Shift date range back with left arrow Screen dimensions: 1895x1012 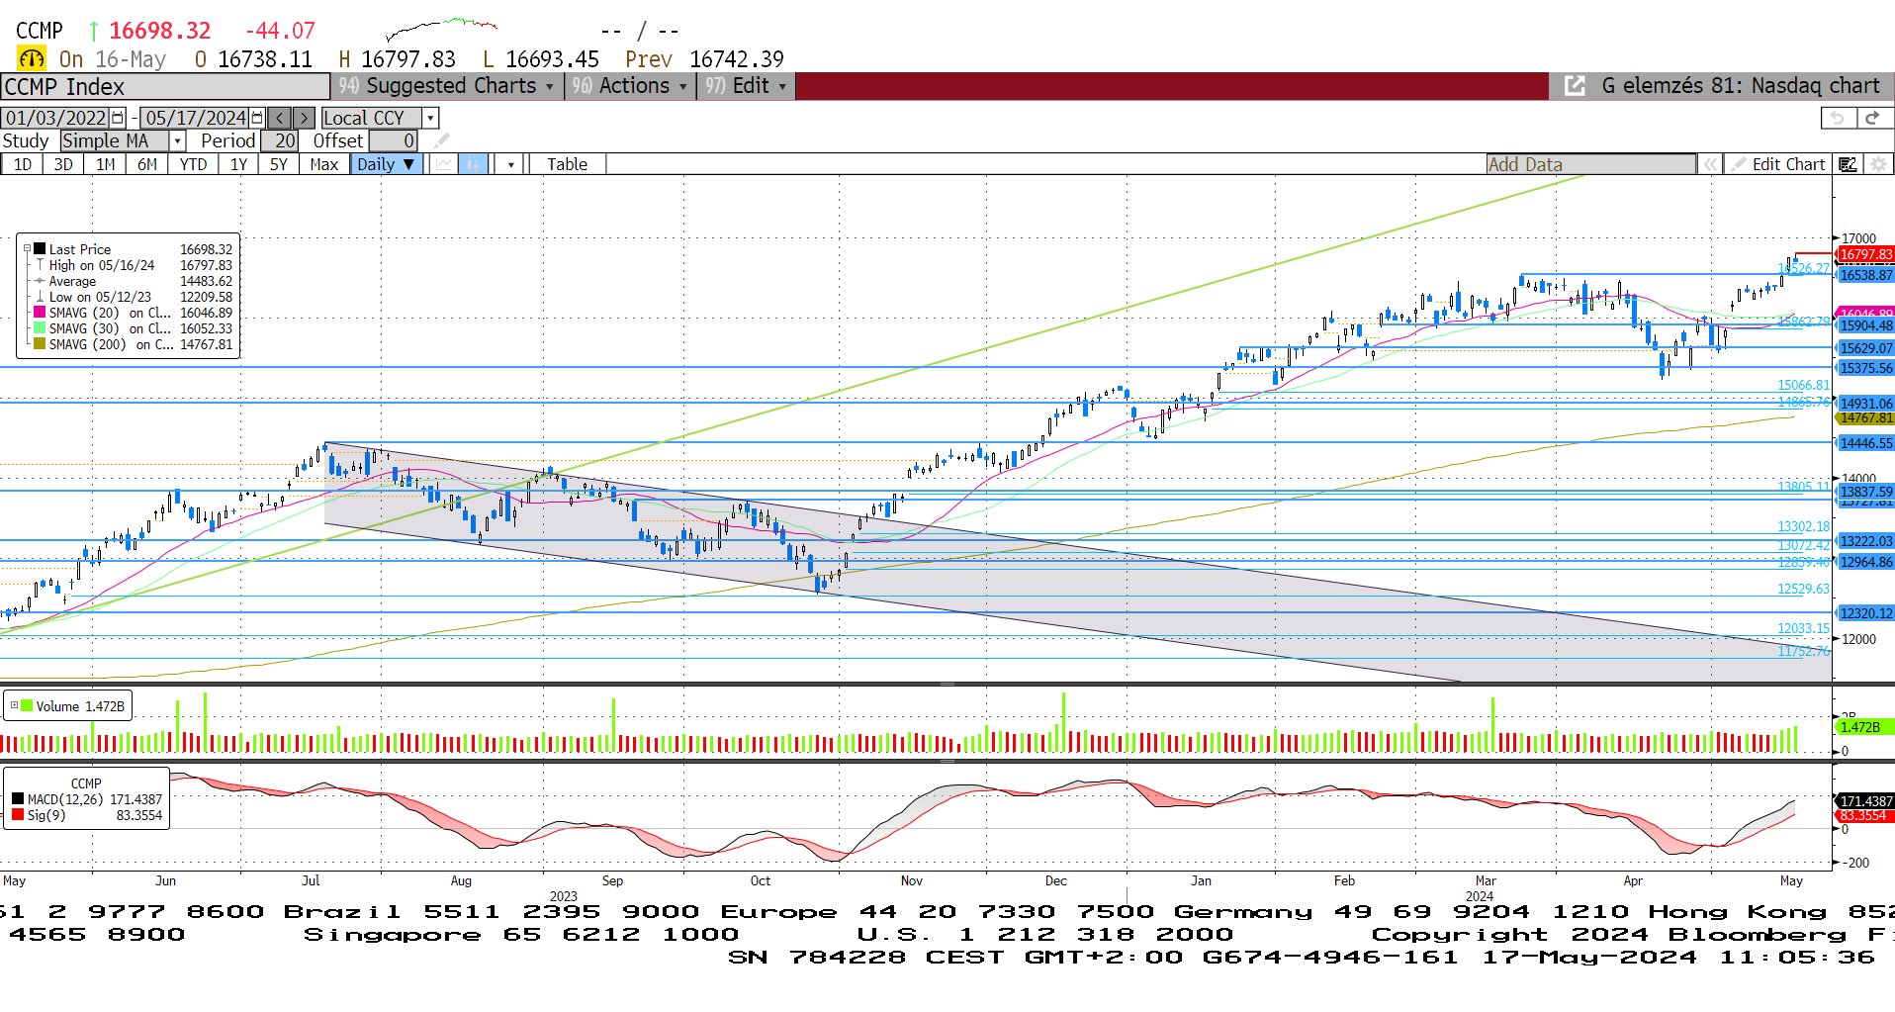[280, 118]
